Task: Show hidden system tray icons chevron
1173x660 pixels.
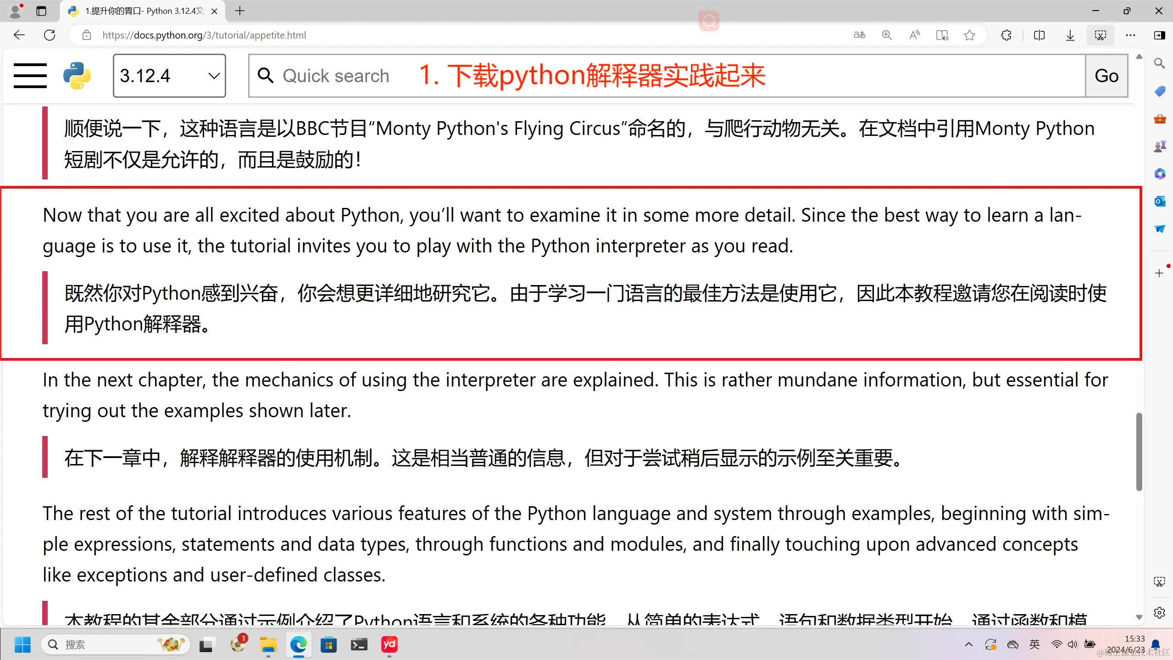Action: click(x=968, y=644)
